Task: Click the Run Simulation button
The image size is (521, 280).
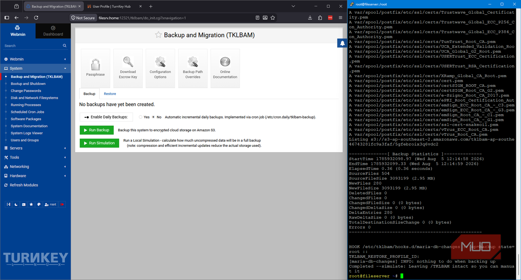Action: (99, 143)
